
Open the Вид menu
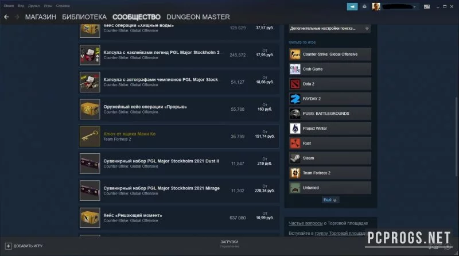click(21, 6)
